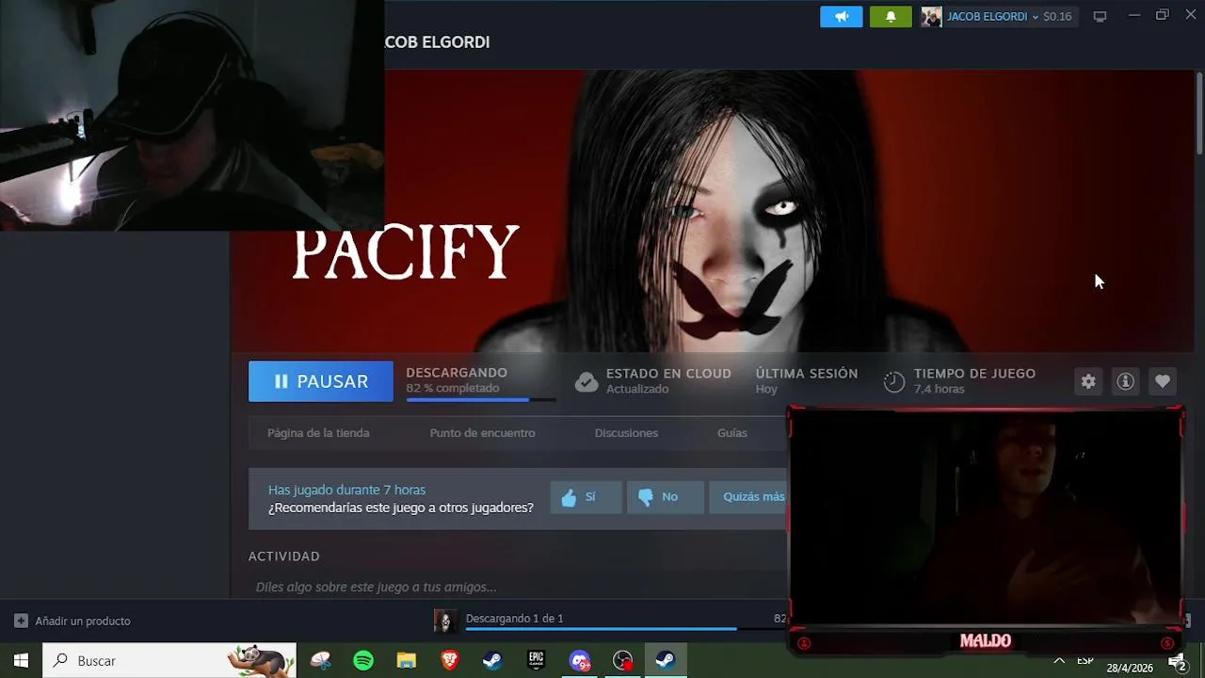Click the Pacify hero banner image

(712, 211)
